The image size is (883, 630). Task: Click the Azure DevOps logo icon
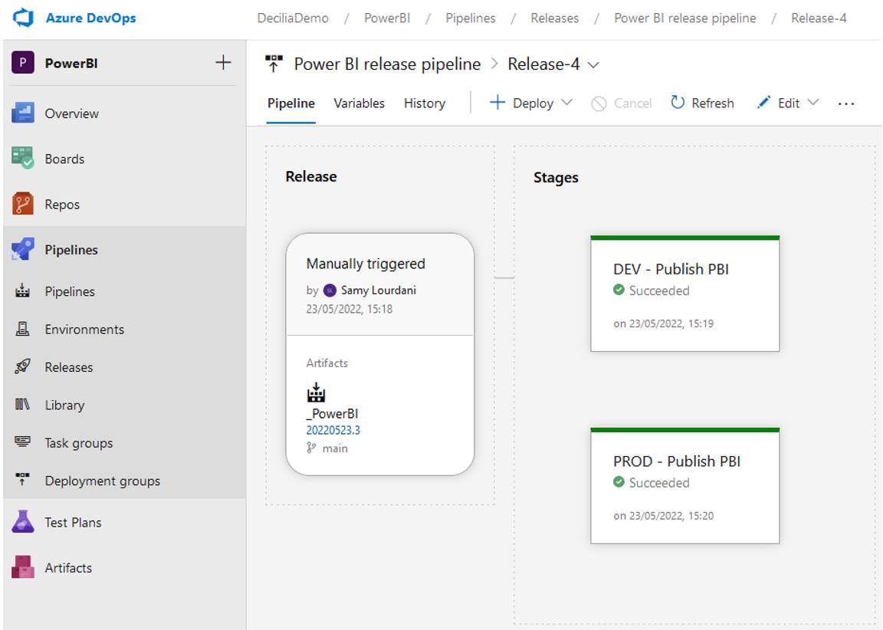[23, 18]
